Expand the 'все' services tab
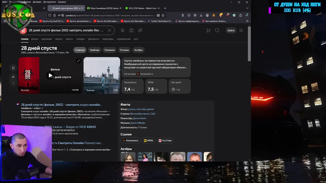The height and width of the screenshot is (183, 326). click(x=136, y=39)
